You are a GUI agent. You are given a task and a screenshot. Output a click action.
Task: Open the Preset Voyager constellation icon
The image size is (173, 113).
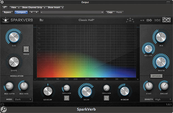[x=130, y=20]
